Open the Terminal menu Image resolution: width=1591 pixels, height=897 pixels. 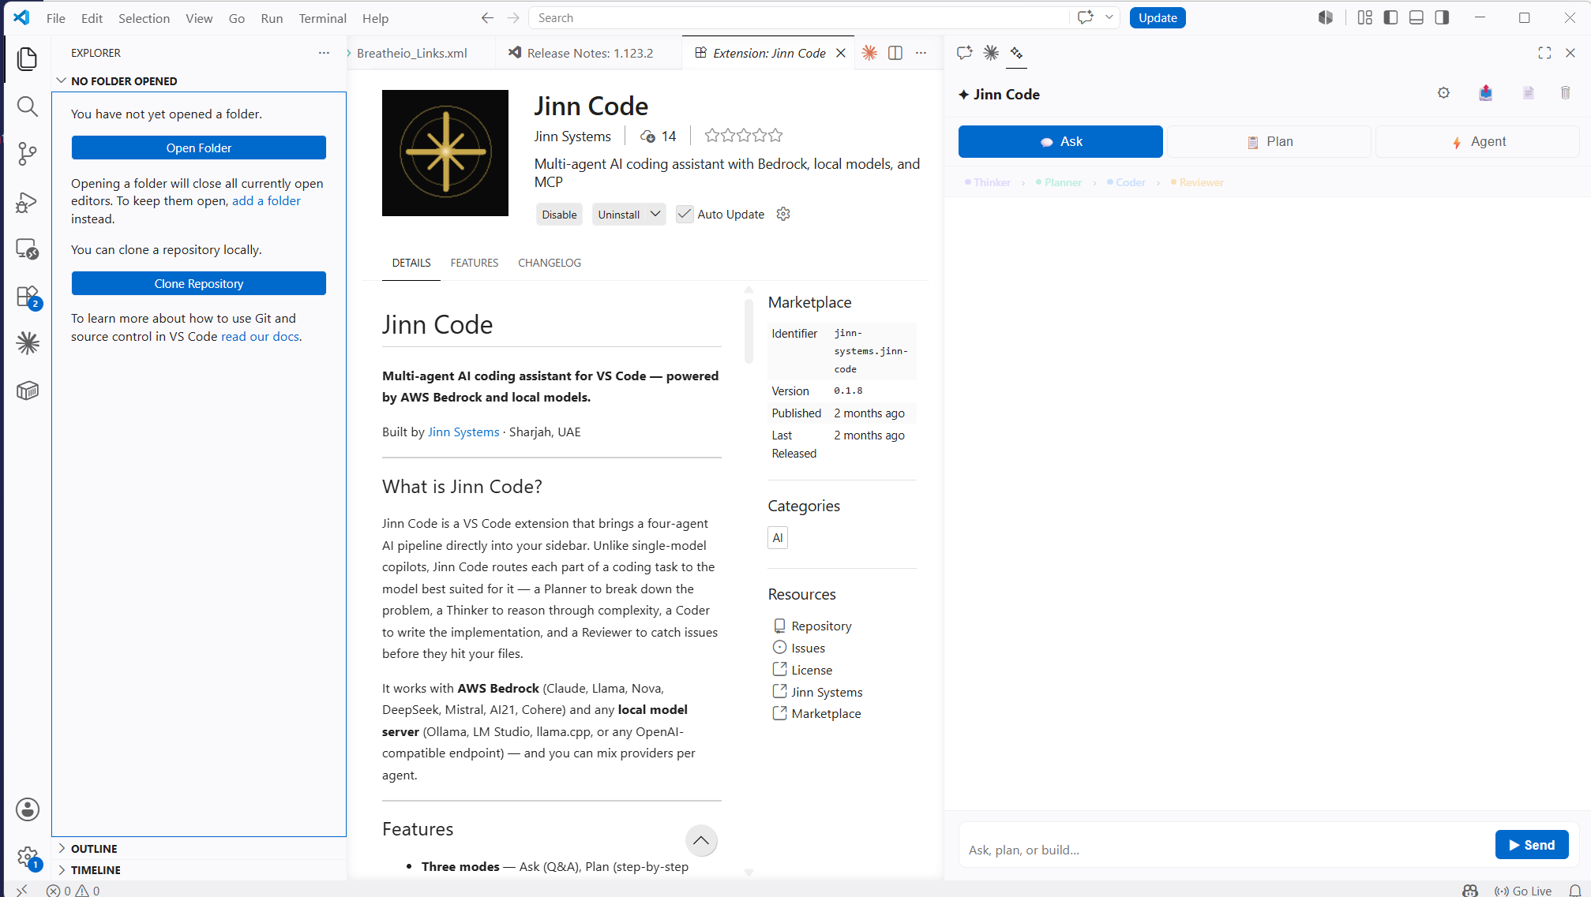(x=322, y=18)
